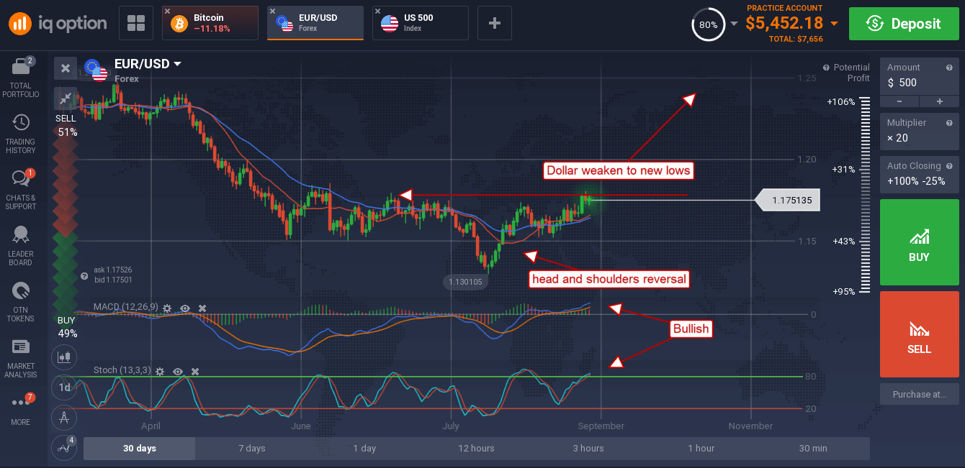
Task: Select the 30 min time range
Action: (x=814, y=448)
